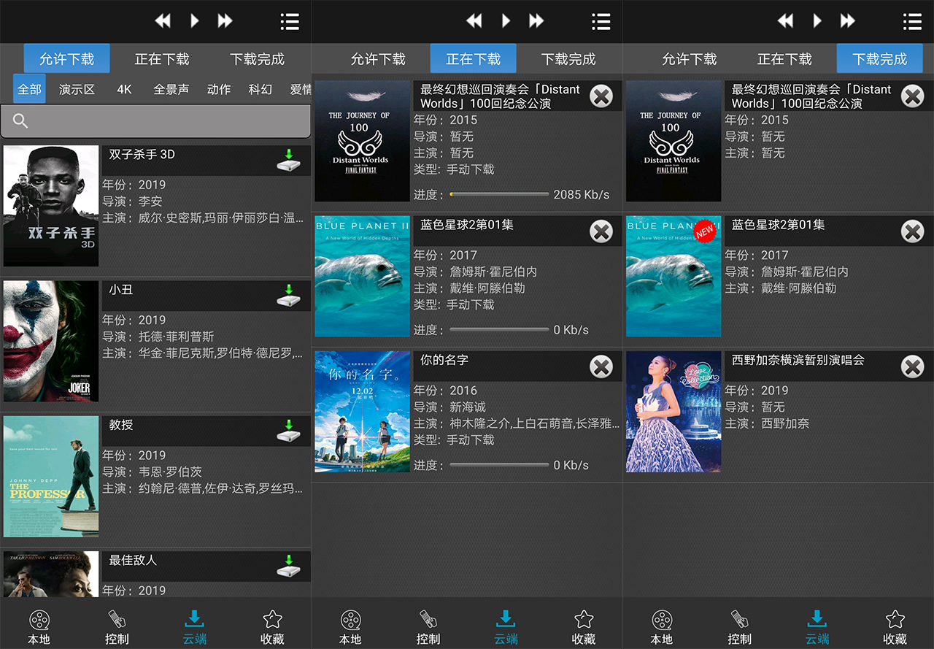Image resolution: width=934 pixels, height=649 pixels.
Task: Cancel 蓝色星球2 download showing 0 Kb/s
Action: click(601, 231)
